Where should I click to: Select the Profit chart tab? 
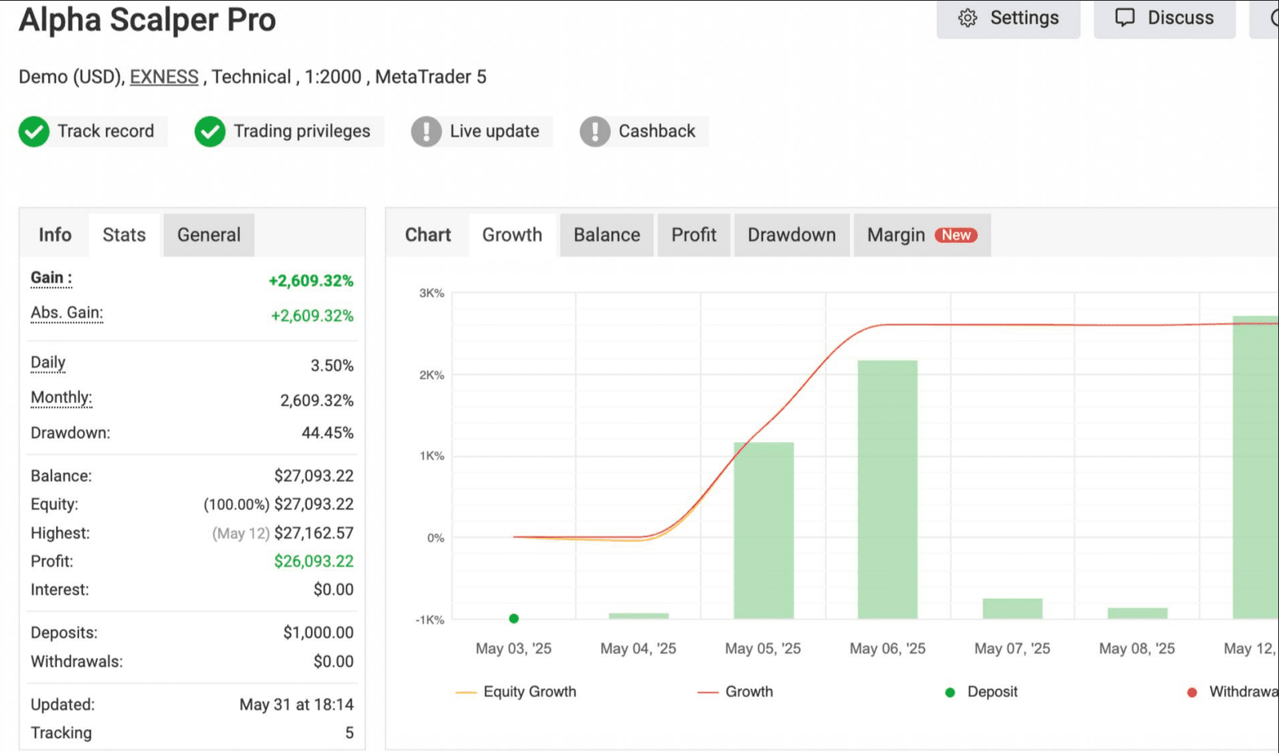[x=694, y=235]
